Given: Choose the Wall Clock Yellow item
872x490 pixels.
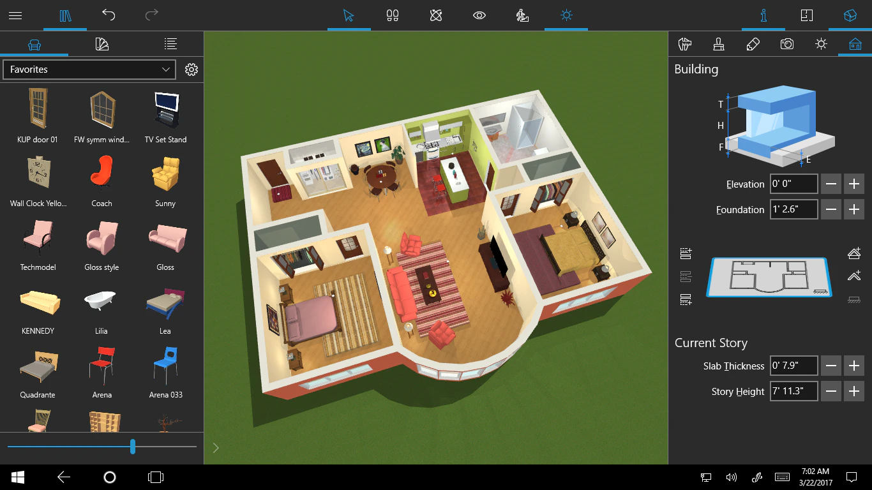Looking at the screenshot, I should [x=38, y=180].
